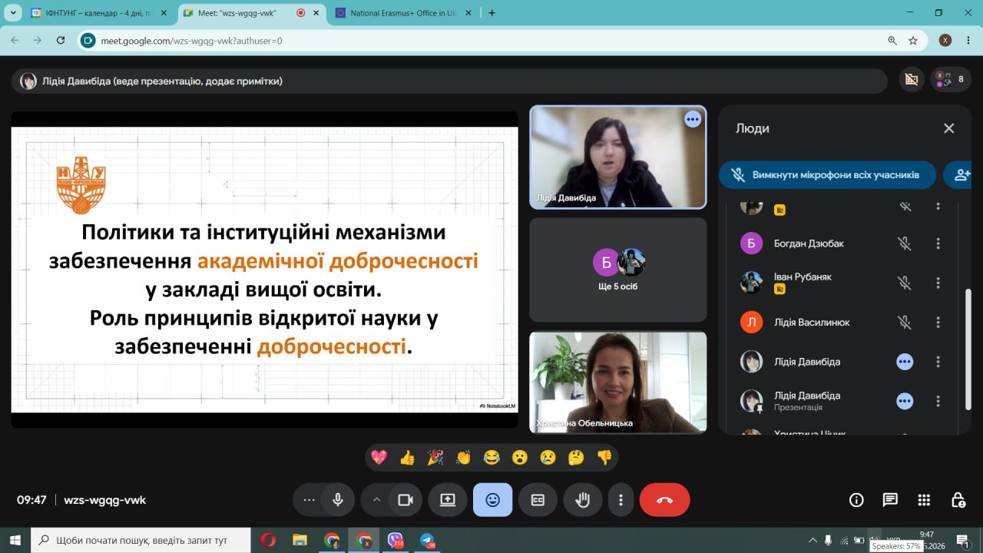
Task: Bookmark this page with the star
Action: pyautogui.click(x=913, y=41)
